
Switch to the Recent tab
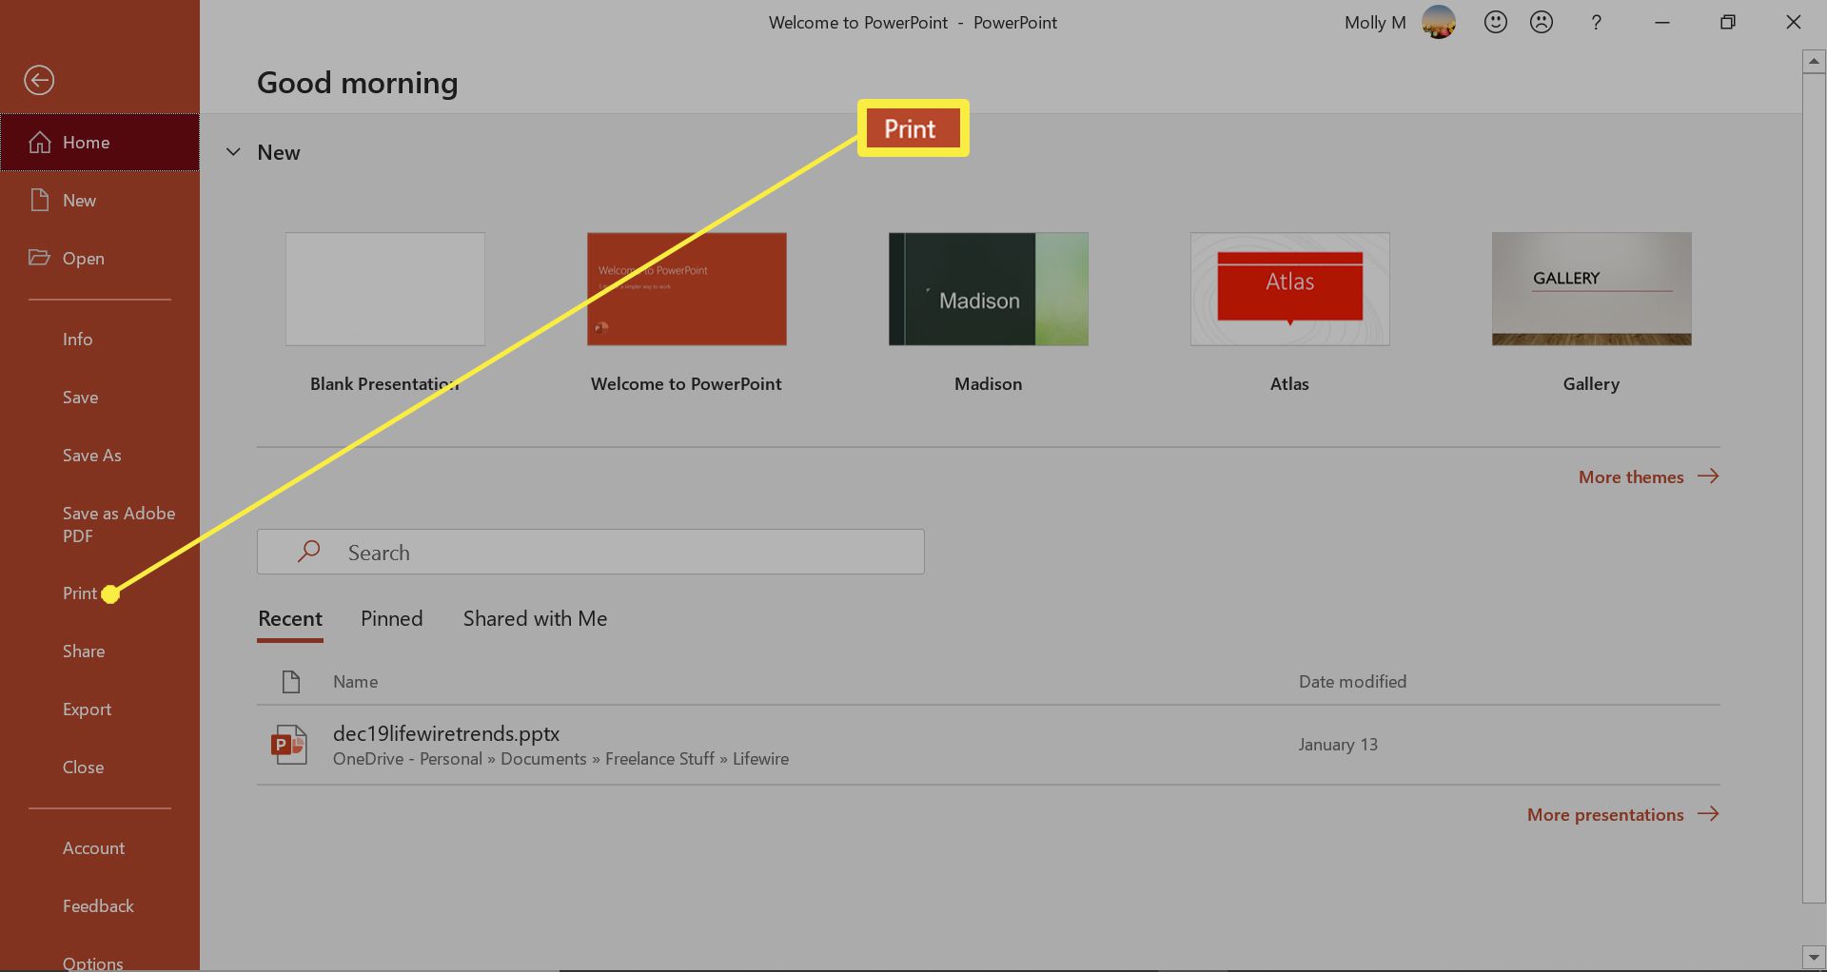pyautogui.click(x=290, y=619)
